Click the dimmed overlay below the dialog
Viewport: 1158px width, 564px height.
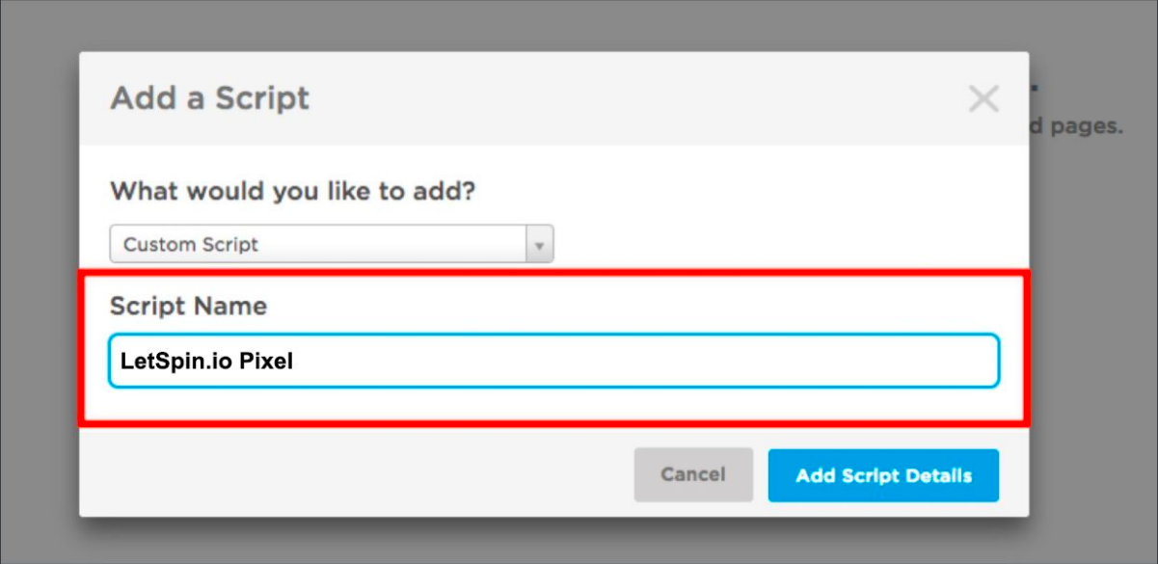(579, 542)
